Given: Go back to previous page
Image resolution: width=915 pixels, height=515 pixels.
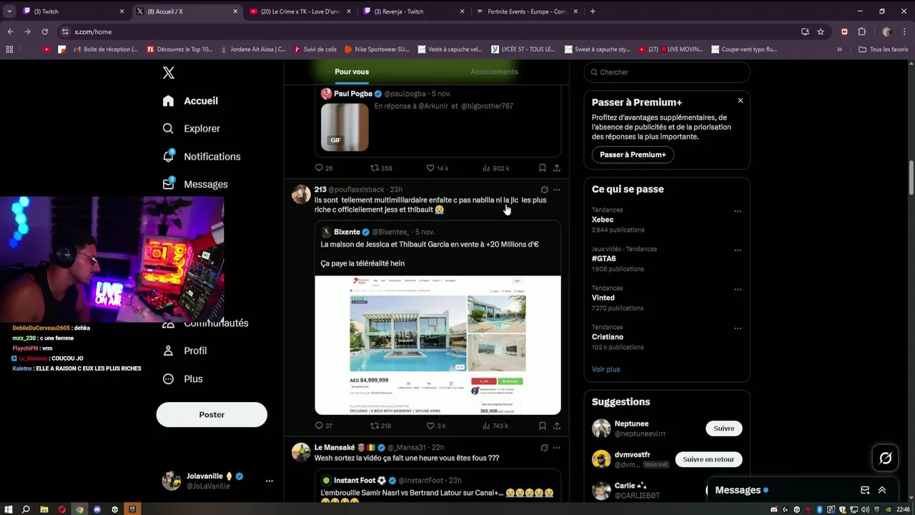Looking at the screenshot, I should pyautogui.click(x=10, y=31).
